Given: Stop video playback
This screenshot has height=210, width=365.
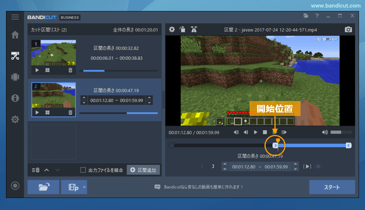Looking at the screenshot, I should [265, 132].
